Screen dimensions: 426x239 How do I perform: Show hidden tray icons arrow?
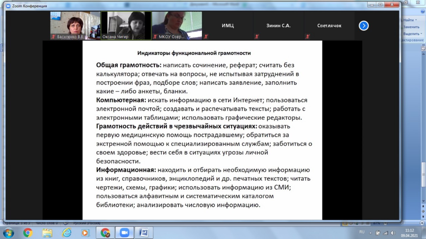click(x=370, y=233)
